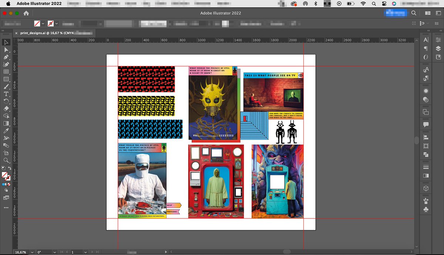Open the Pathfinder panel icon
This screenshot has width=444, height=255.
[x=426, y=155]
